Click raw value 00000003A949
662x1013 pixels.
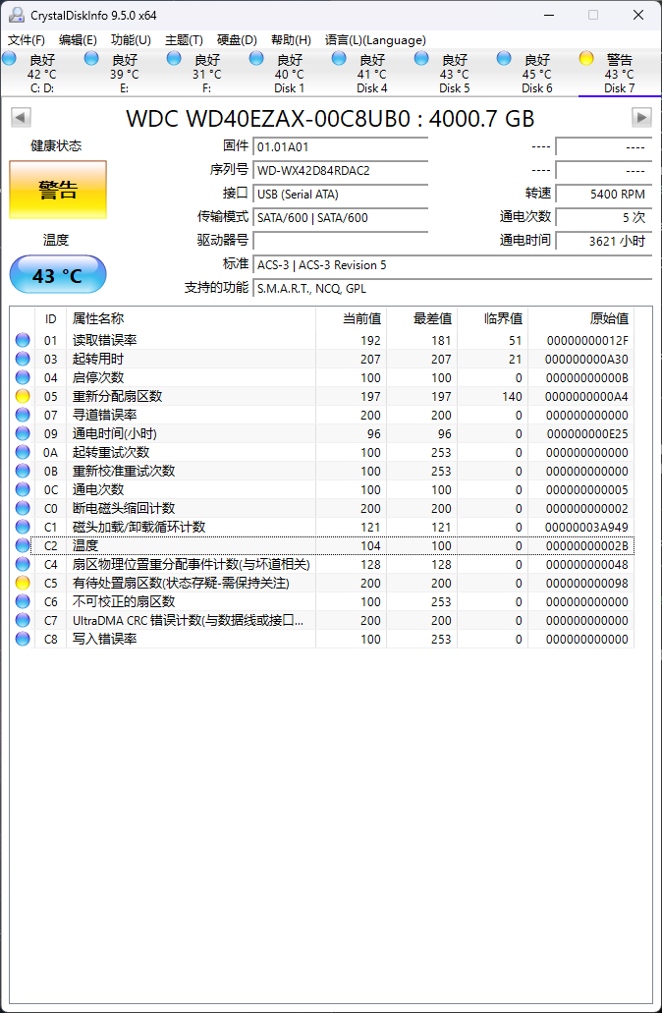pos(587,528)
